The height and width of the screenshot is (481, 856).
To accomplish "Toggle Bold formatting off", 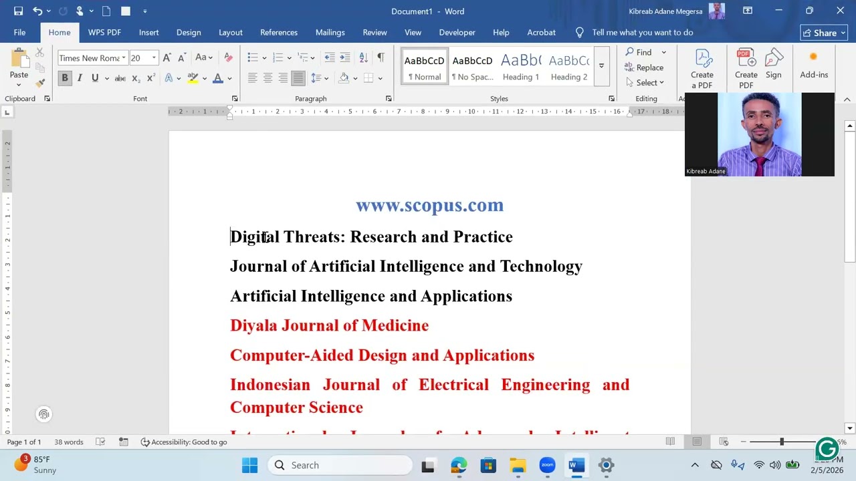I will pos(65,78).
